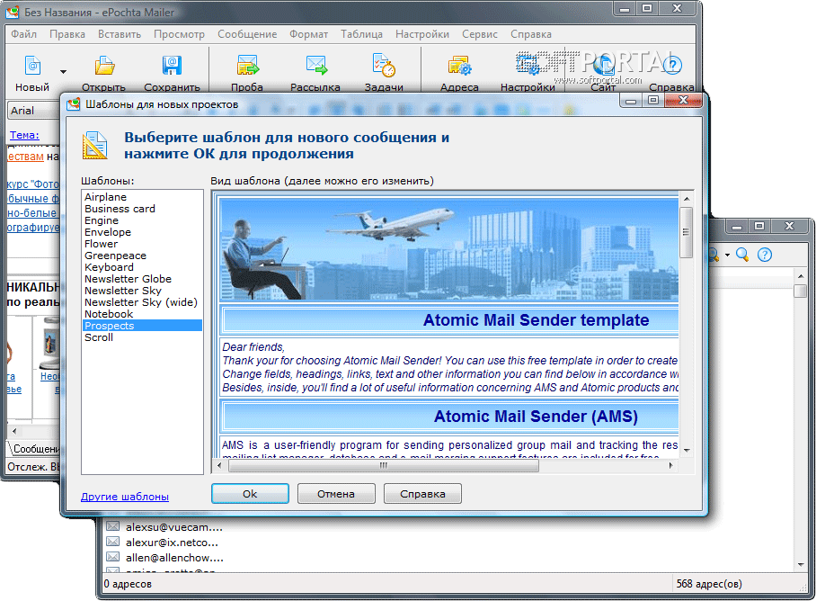
Task: Click the Открыть (Open) folder icon
Action: point(104,66)
